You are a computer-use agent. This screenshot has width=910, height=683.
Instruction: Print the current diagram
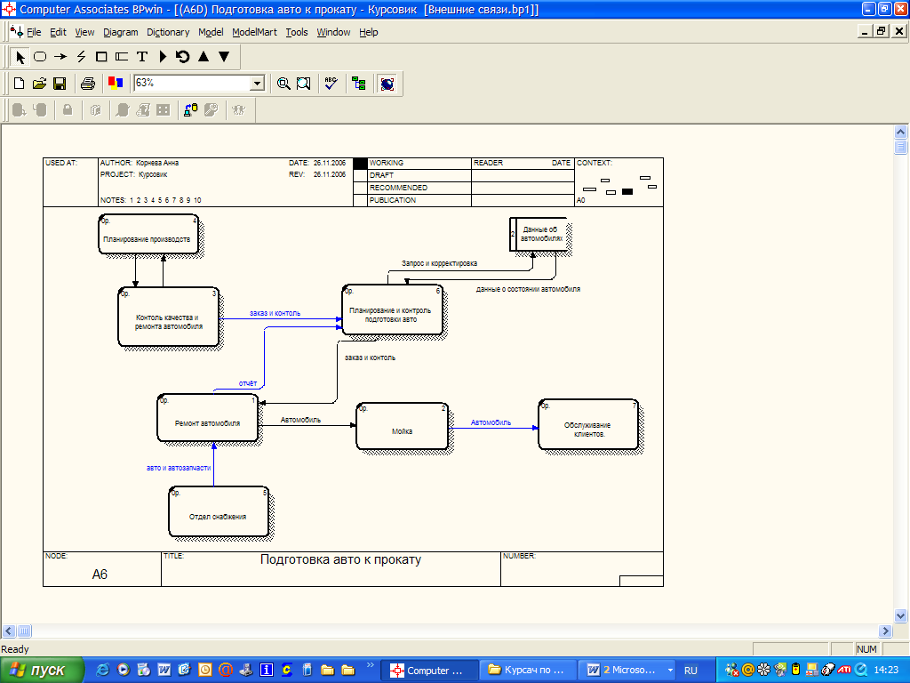(x=88, y=84)
